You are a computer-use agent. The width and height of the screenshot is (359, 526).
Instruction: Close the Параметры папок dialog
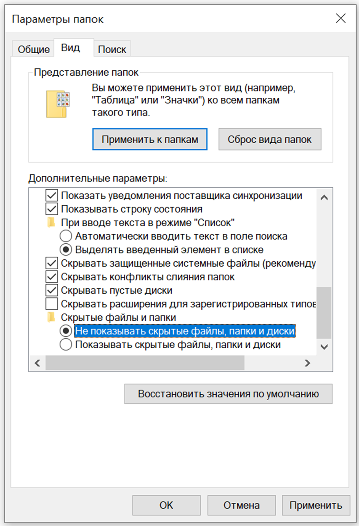pyautogui.click(x=340, y=18)
